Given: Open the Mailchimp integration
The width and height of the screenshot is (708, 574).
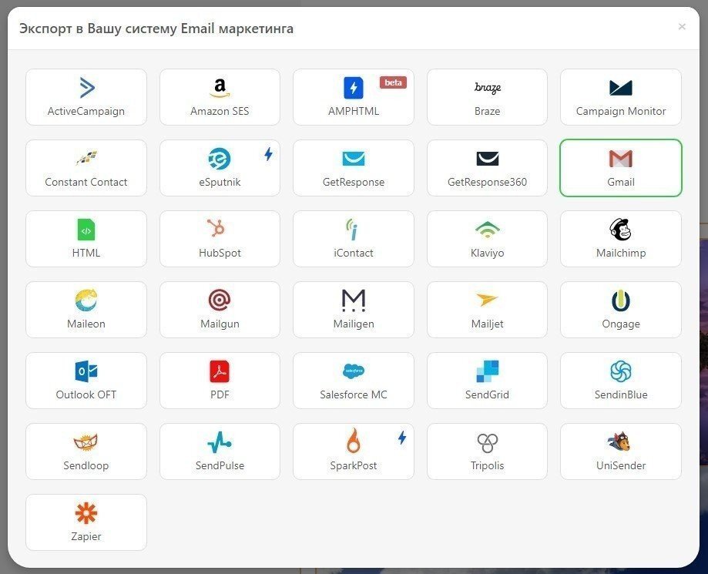Looking at the screenshot, I should point(620,239).
